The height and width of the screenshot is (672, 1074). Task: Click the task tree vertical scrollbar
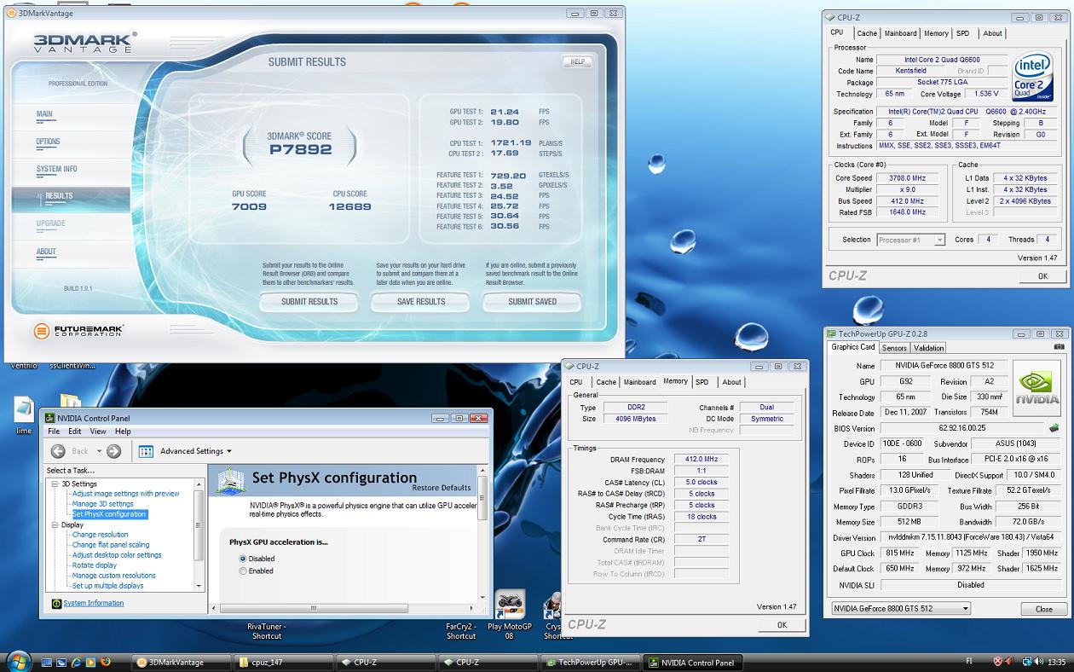click(199, 534)
